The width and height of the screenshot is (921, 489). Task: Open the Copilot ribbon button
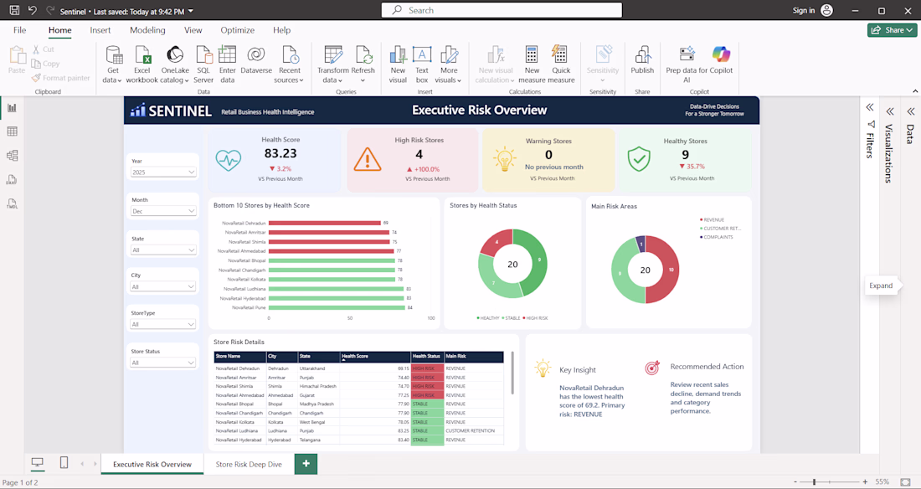pyautogui.click(x=721, y=60)
